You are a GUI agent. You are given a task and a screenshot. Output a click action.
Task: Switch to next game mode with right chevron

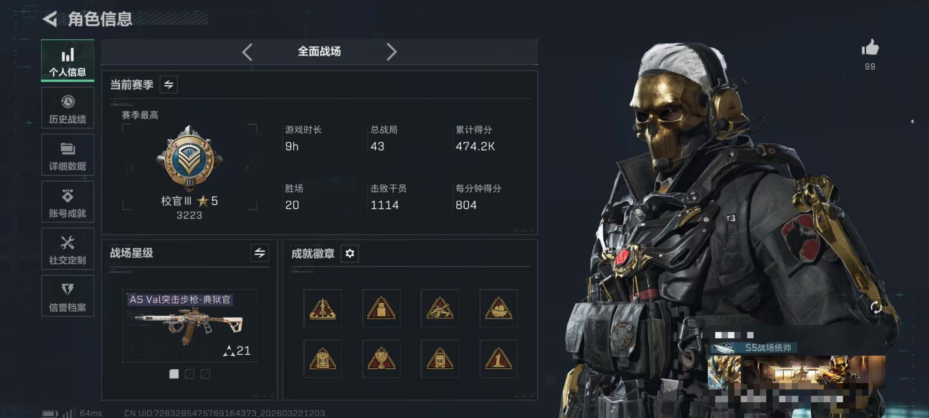(x=392, y=52)
